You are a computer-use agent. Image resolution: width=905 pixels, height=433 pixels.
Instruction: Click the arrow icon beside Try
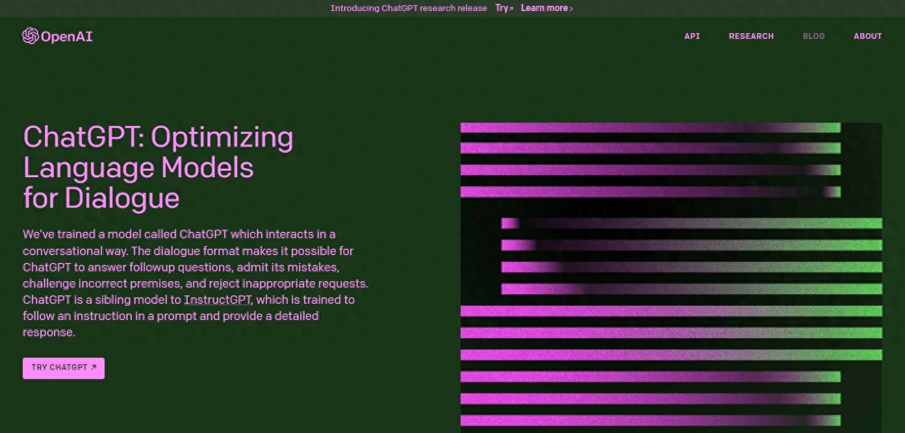click(511, 8)
